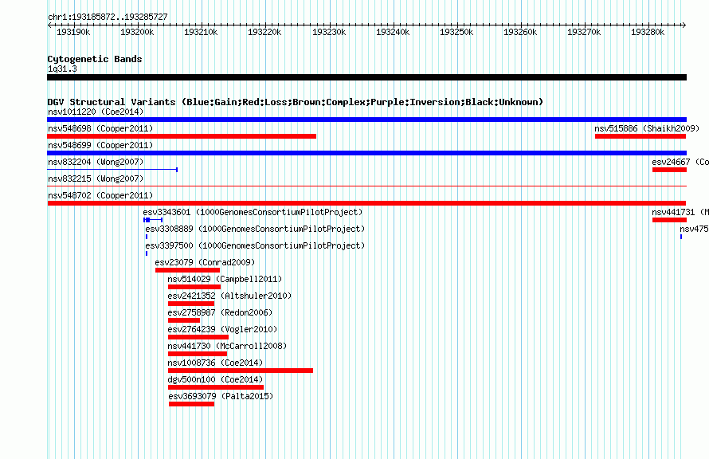This screenshot has height=459, width=709.
Task: Select the 193250k ruler position label
Action: [x=456, y=32]
